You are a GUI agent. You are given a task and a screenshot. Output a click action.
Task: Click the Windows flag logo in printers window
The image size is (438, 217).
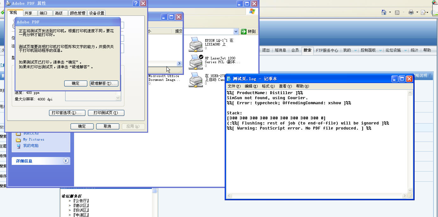[x=252, y=11]
